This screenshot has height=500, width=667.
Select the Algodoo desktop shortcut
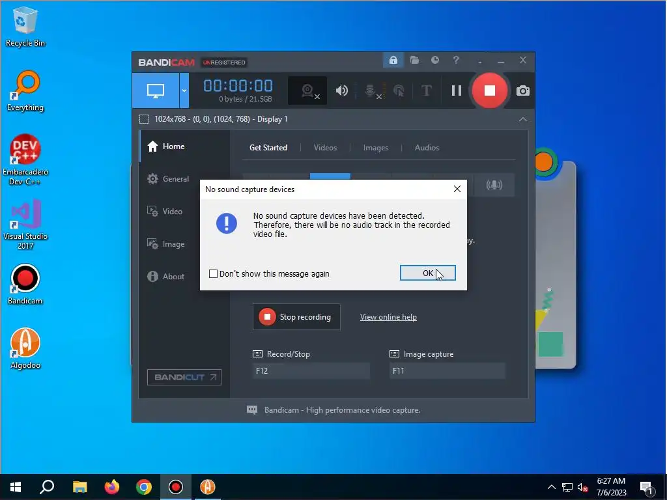coord(25,349)
